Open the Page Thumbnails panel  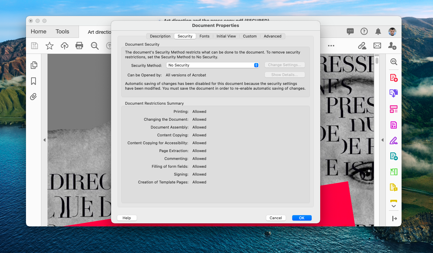(x=34, y=65)
